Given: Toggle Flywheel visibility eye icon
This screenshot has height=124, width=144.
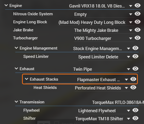Looking at the screenshot, I should (x=135, y=110).
